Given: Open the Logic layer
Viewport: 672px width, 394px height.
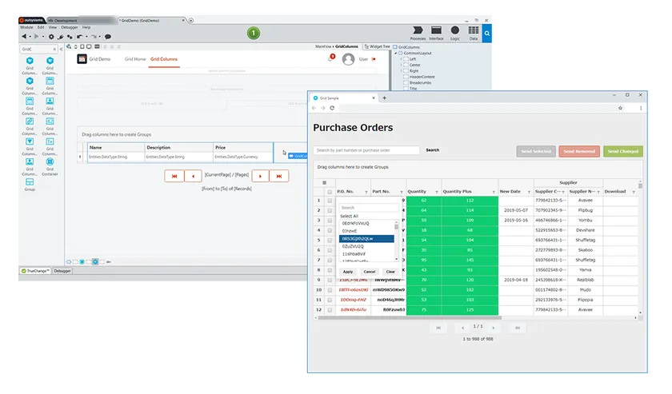Looking at the screenshot, I should tap(455, 32).
